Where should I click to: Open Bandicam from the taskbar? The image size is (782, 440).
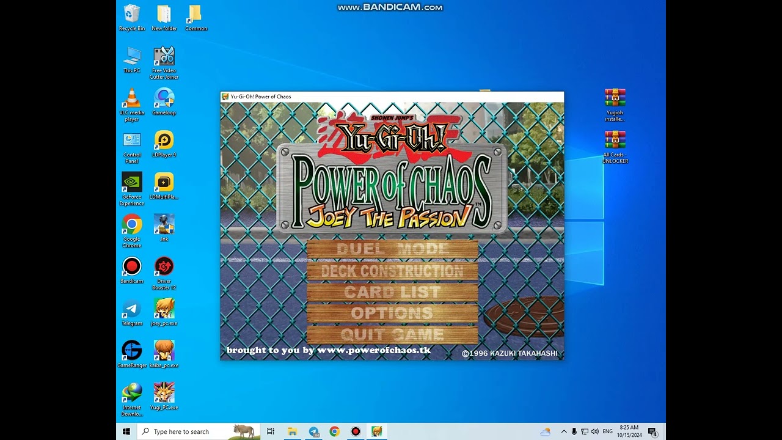pyautogui.click(x=356, y=431)
